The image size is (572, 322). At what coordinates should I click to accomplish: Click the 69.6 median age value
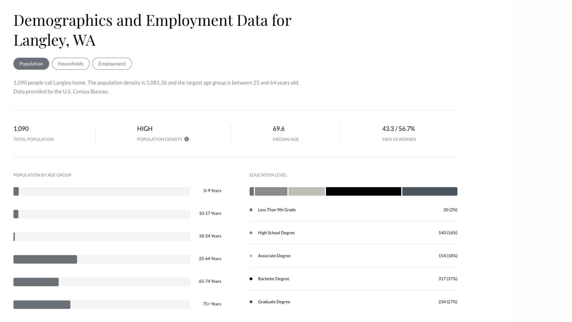(x=279, y=129)
